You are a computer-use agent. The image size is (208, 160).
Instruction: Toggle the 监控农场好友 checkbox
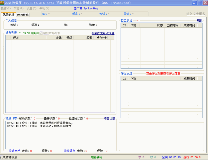tap(41, 33)
